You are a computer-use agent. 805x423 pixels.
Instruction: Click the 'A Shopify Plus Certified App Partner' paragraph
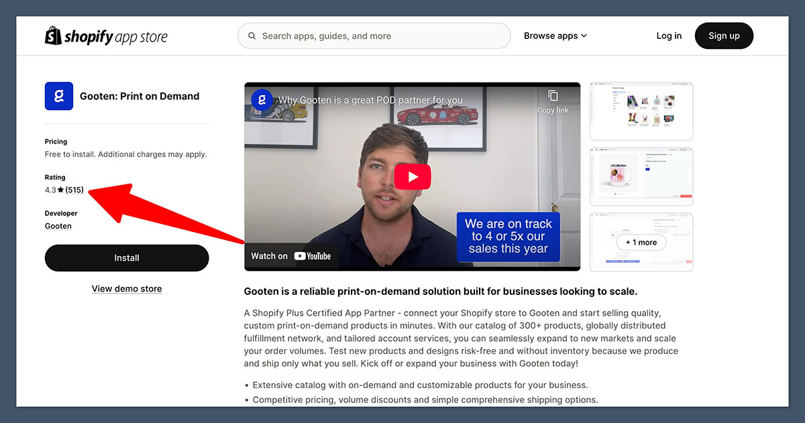461,339
